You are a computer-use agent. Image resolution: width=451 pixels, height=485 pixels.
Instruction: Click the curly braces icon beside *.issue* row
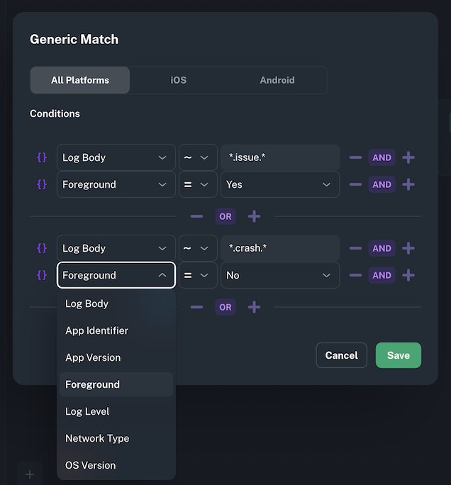[x=42, y=157]
